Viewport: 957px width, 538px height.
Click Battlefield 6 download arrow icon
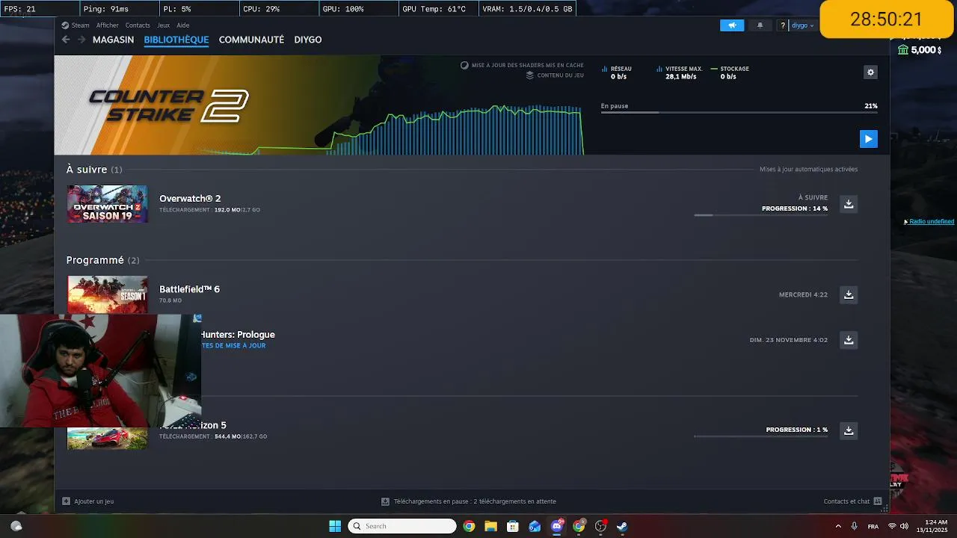tap(849, 294)
